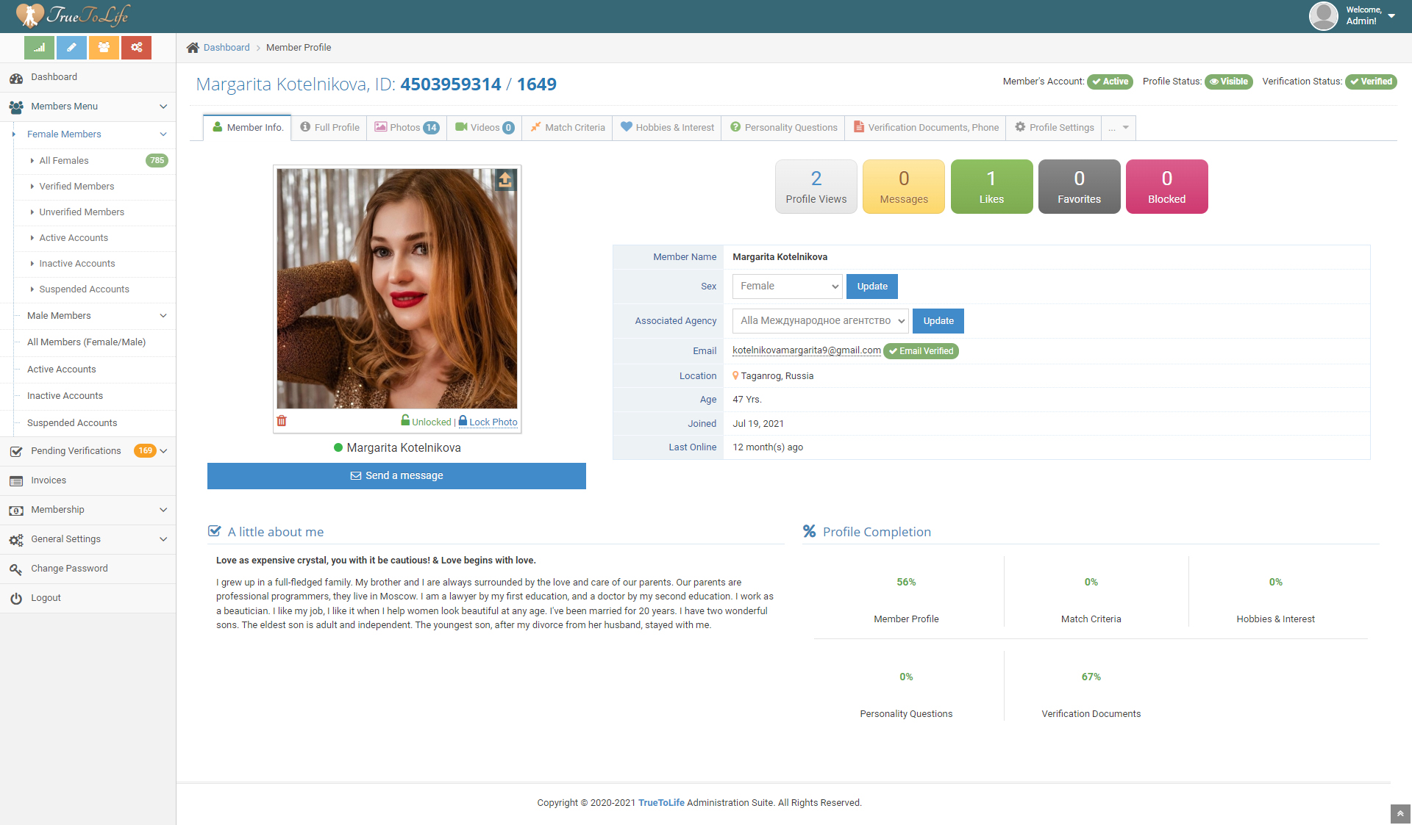
Task: Click the Taganrog location pin icon
Action: [x=735, y=375]
